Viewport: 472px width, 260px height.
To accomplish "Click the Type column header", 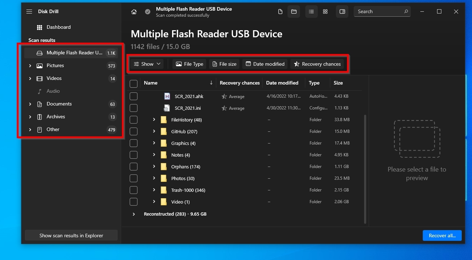I will (314, 83).
